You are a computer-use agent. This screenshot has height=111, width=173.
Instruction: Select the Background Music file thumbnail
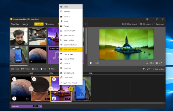coord(54,55)
